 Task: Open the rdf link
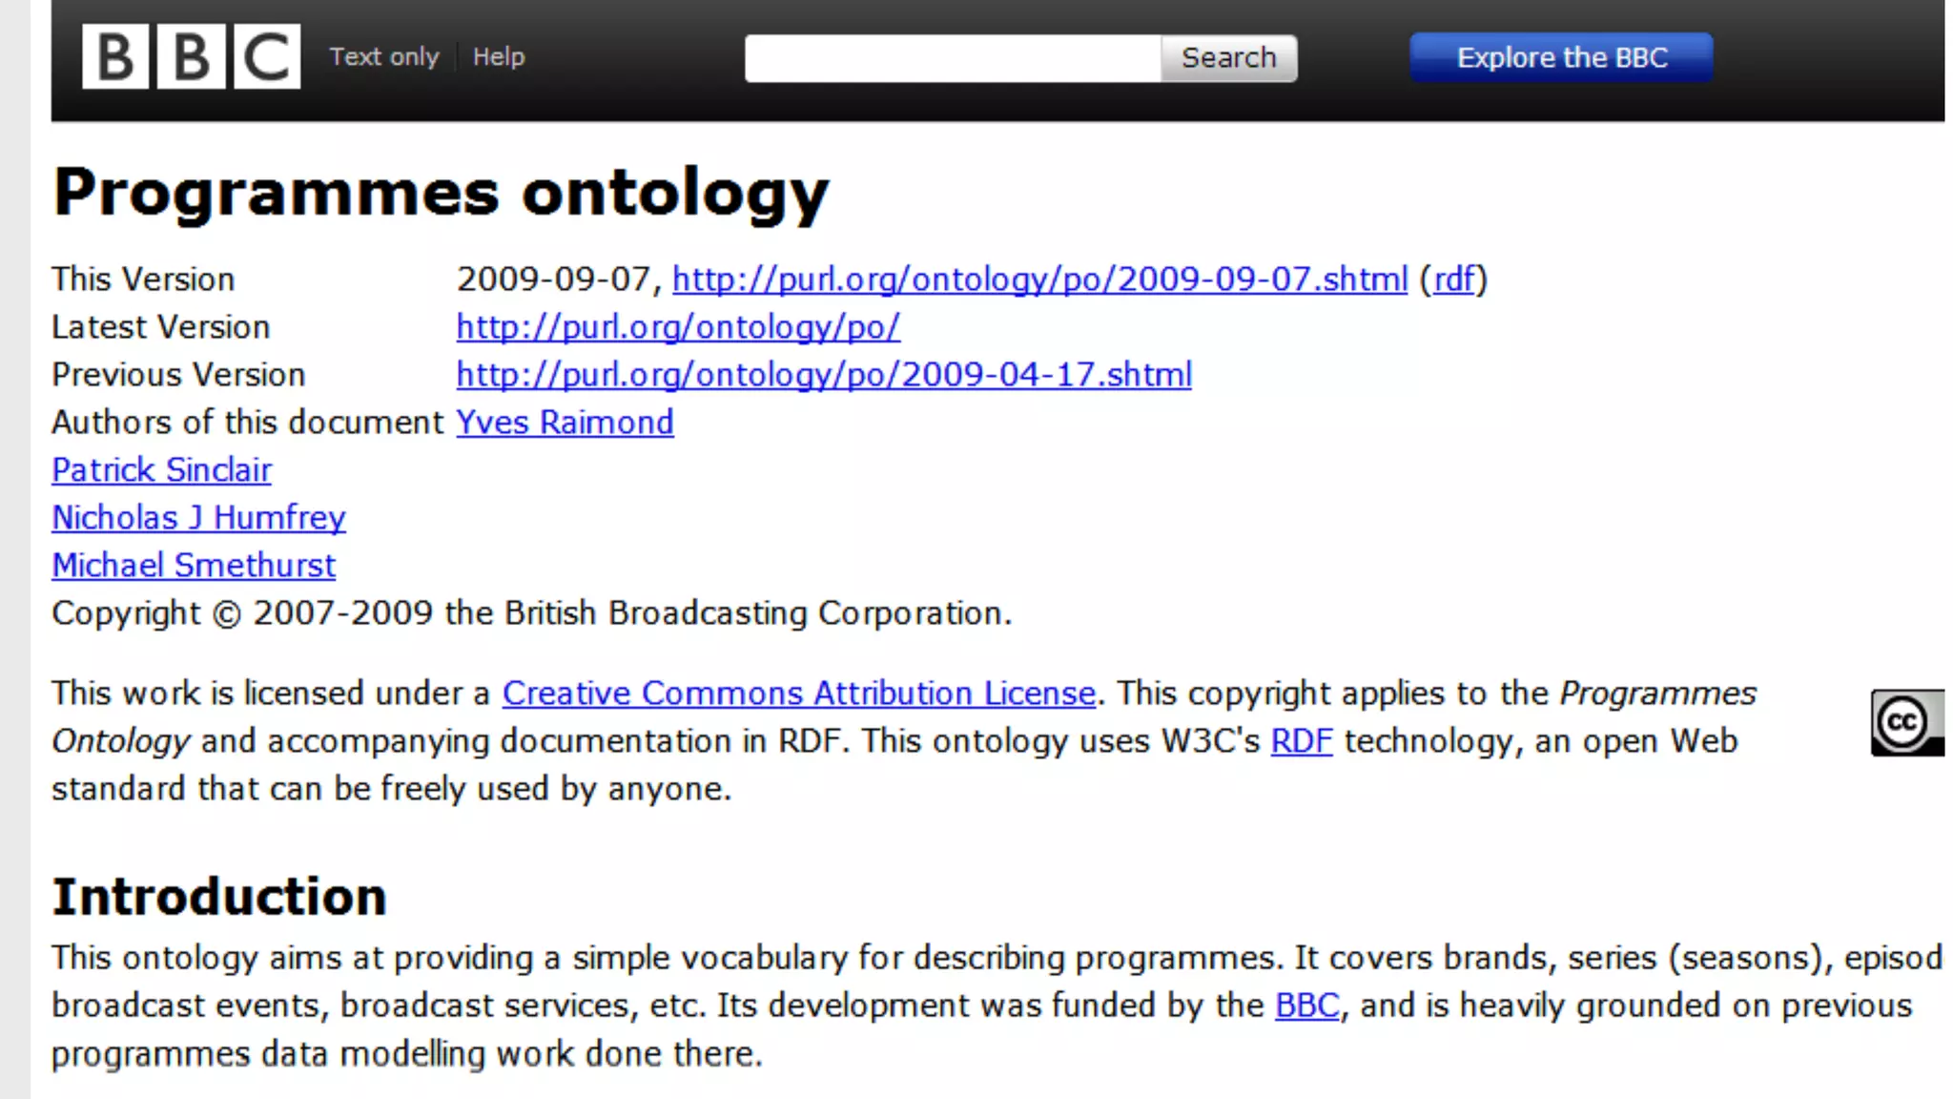point(1454,280)
